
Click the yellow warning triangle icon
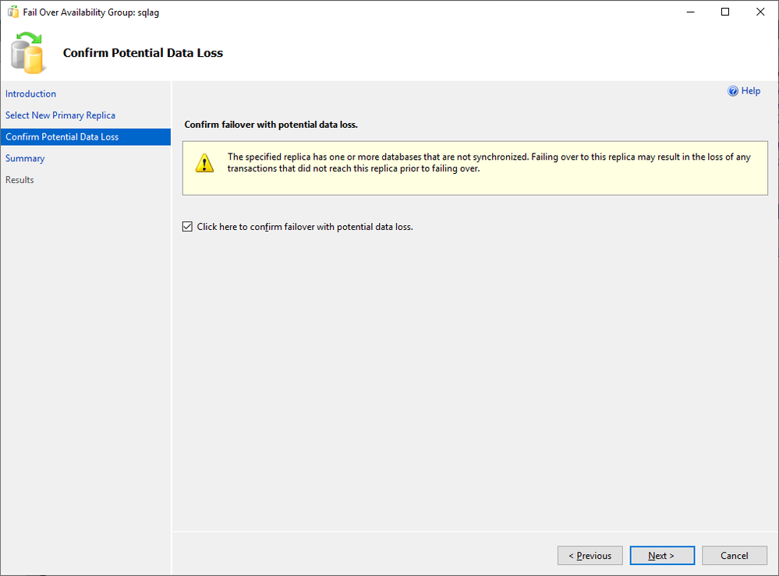coord(204,163)
